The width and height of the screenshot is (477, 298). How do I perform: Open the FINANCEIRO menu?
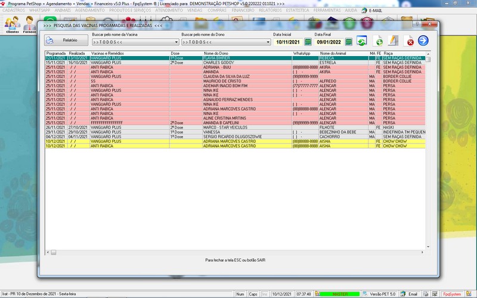(x=243, y=10)
